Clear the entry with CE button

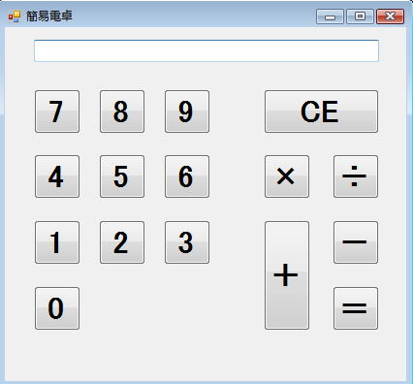[x=321, y=112]
